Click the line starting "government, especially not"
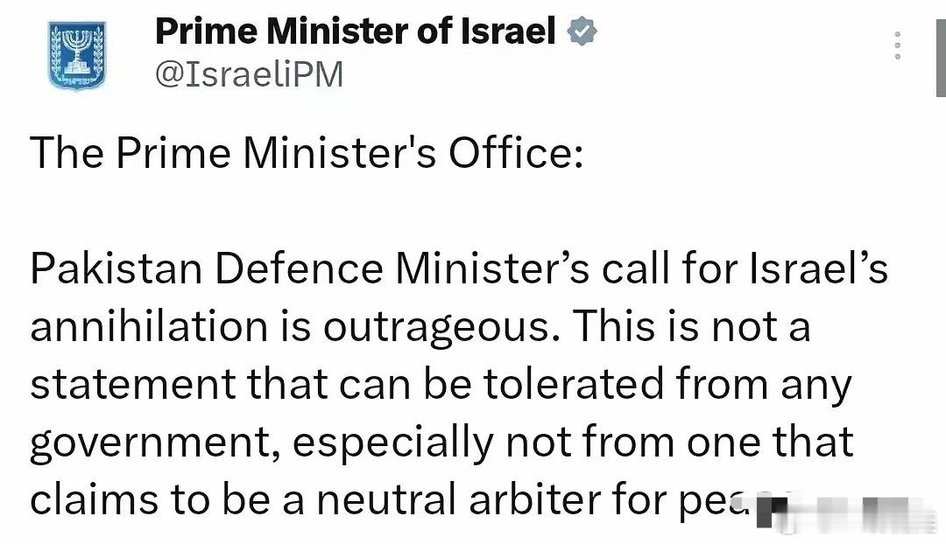This screenshot has width=946, height=544. (x=441, y=443)
